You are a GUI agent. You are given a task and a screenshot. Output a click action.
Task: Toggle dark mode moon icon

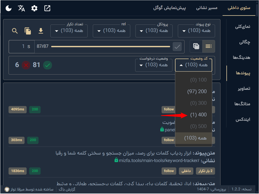(x=9, y=8)
